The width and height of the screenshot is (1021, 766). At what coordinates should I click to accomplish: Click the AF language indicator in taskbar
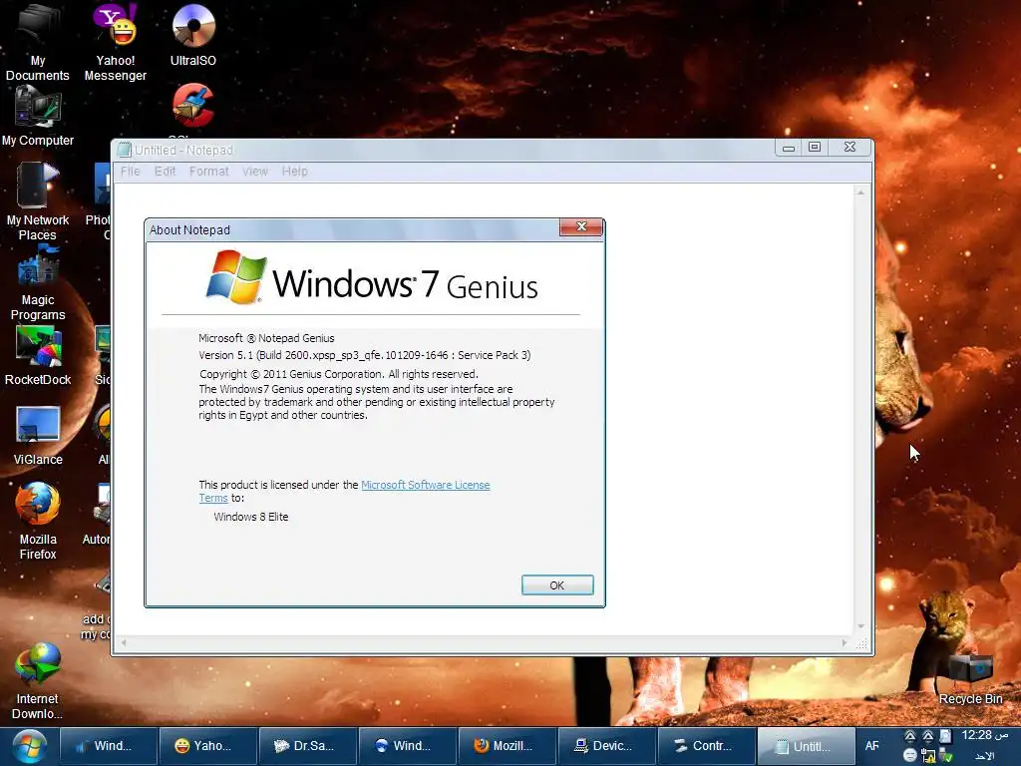click(871, 746)
